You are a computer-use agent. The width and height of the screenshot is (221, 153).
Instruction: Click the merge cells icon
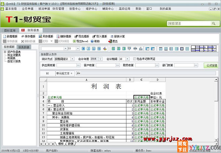[x=147, y=49]
